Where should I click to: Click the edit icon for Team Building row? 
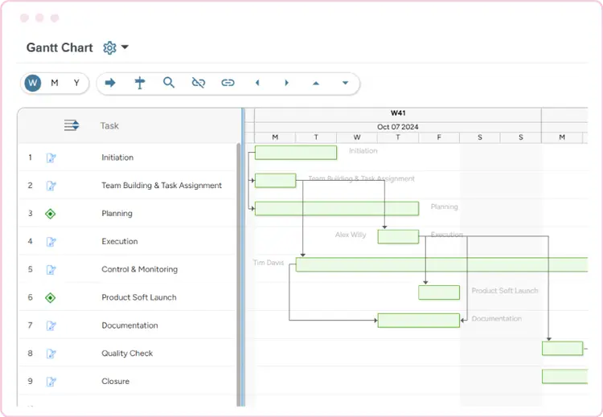51,186
